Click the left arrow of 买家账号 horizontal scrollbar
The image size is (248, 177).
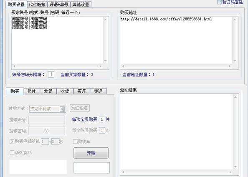click(14, 66)
